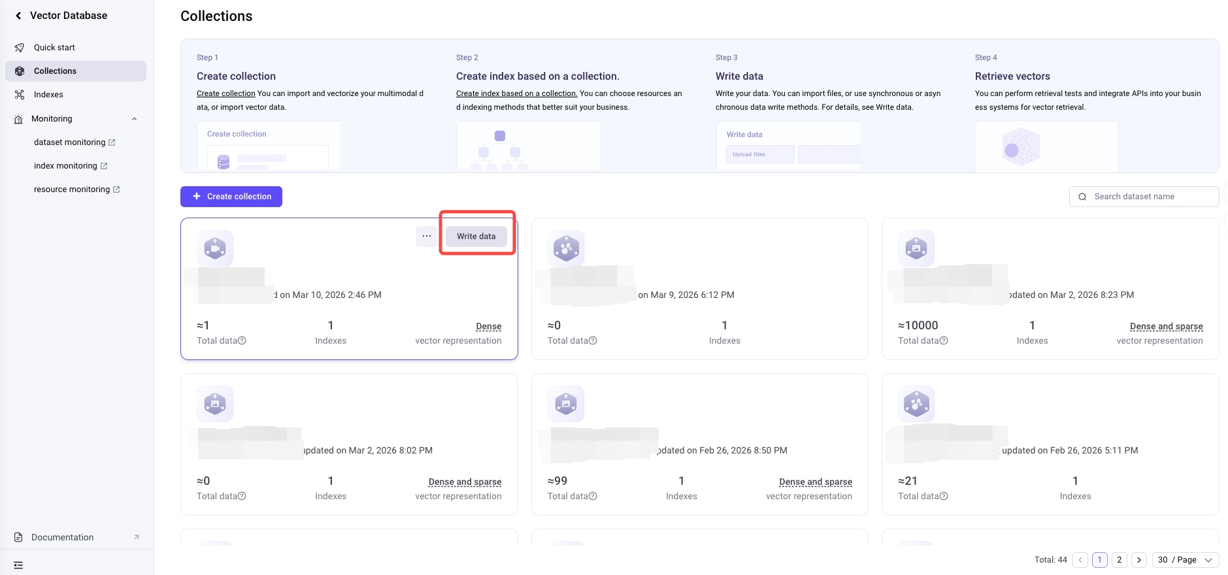The image size is (1228, 575).
Task: Click the collapse sidebar icon at bottom left
Action: coord(18,565)
